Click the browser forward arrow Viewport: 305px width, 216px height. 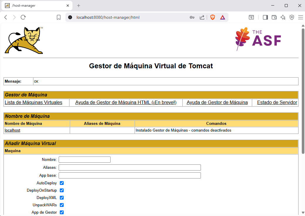point(14,17)
